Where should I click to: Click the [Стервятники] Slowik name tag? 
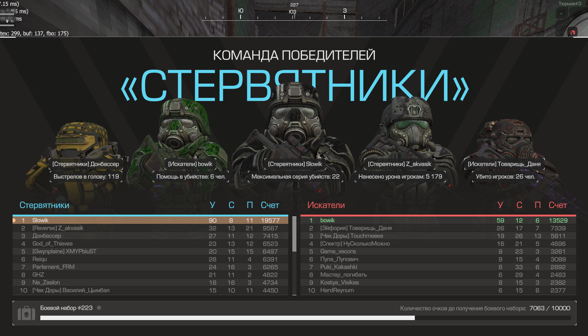tap(295, 164)
